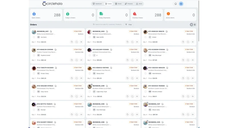The image size is (228, 128).
Task: Open comments on Kaydence Kesler's order
Action: tap(76, 60)
